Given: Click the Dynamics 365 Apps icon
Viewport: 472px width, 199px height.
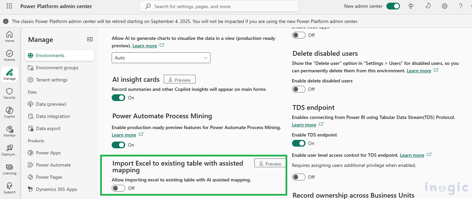Looking at the screenshot, I should (x=30, y=189).
